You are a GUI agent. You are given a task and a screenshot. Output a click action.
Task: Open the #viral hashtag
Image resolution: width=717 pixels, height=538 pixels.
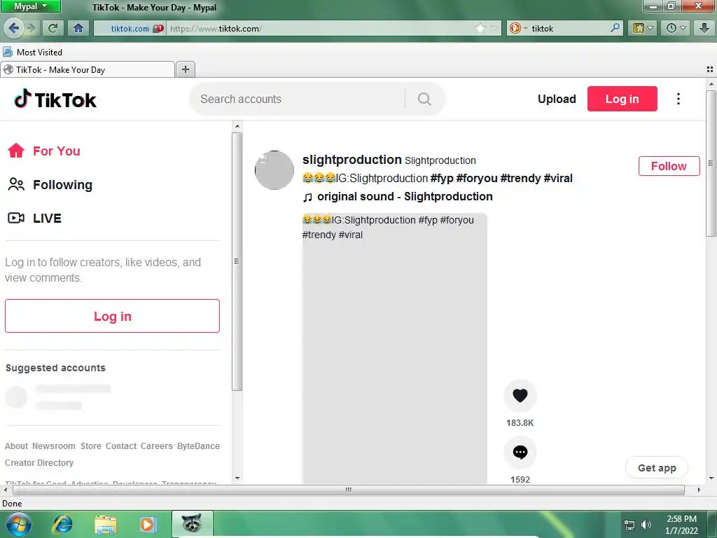(558, 178)
